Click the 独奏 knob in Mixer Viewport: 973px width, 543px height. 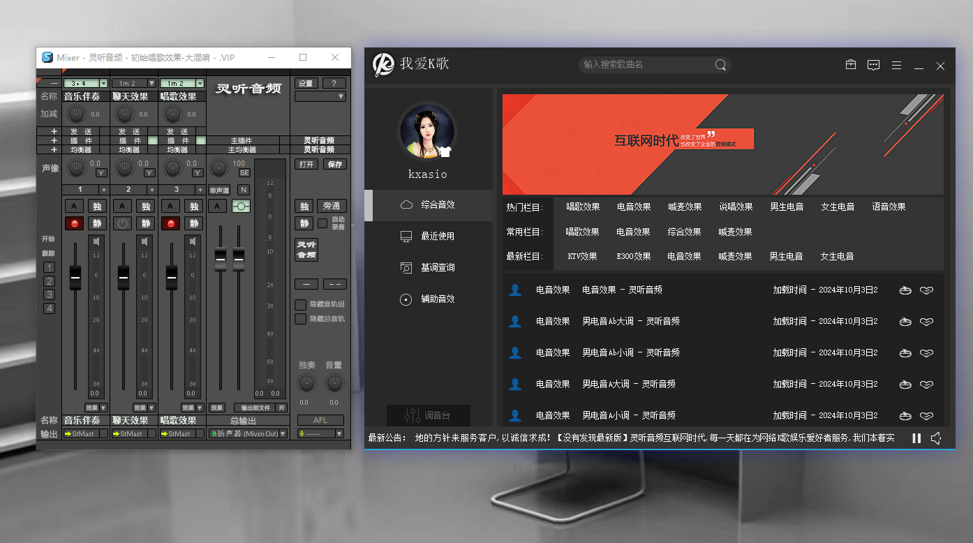[307, 382]
